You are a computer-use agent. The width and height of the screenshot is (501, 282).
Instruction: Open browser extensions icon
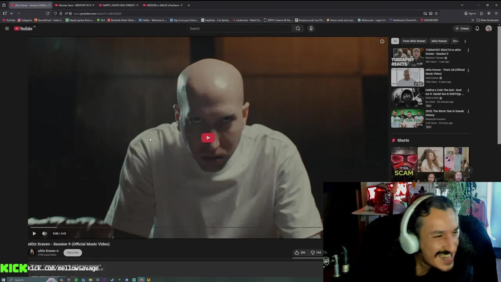(x=481, y=13)
